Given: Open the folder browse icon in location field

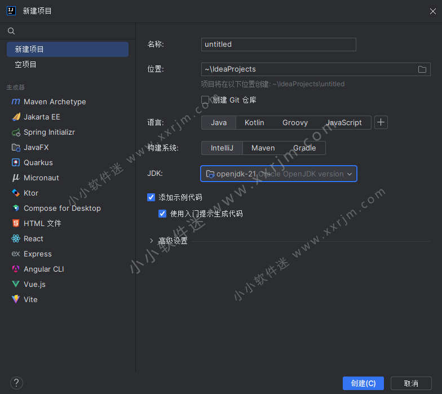Looking at the screenshot, I should point(422,69).
